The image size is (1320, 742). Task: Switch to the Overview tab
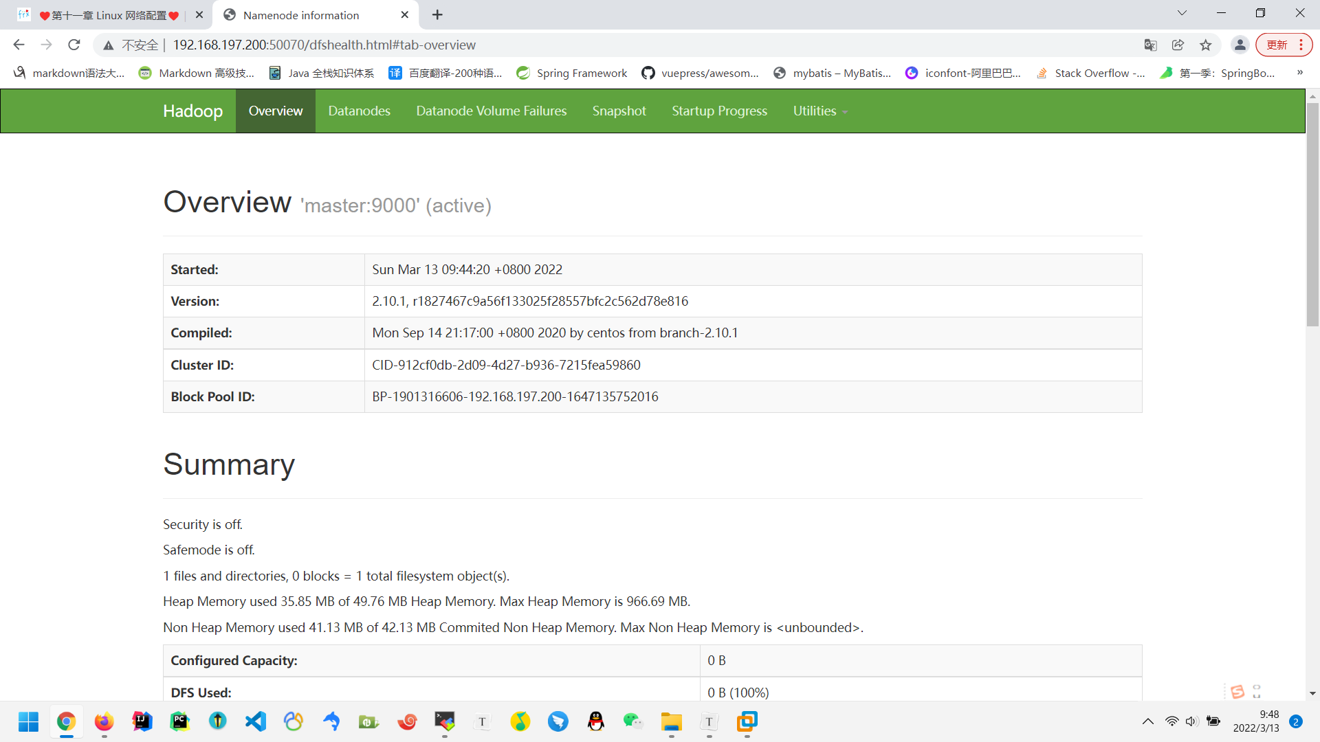275,111
